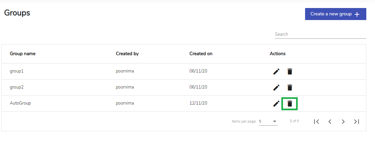Click the Created by column header
375x146 pixels.
pyautogui.click(x=127, y=54)
